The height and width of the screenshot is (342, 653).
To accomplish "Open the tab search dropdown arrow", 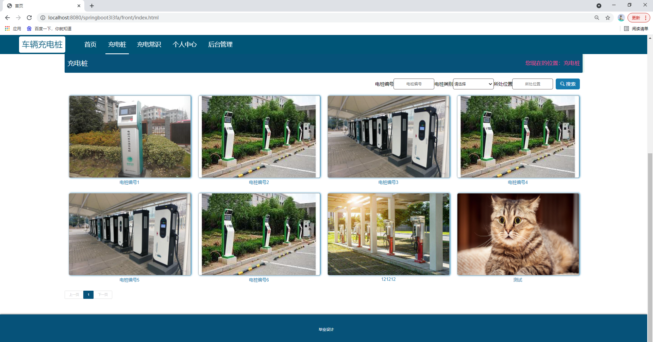I will pyautogui.click(x=599, y=6).
